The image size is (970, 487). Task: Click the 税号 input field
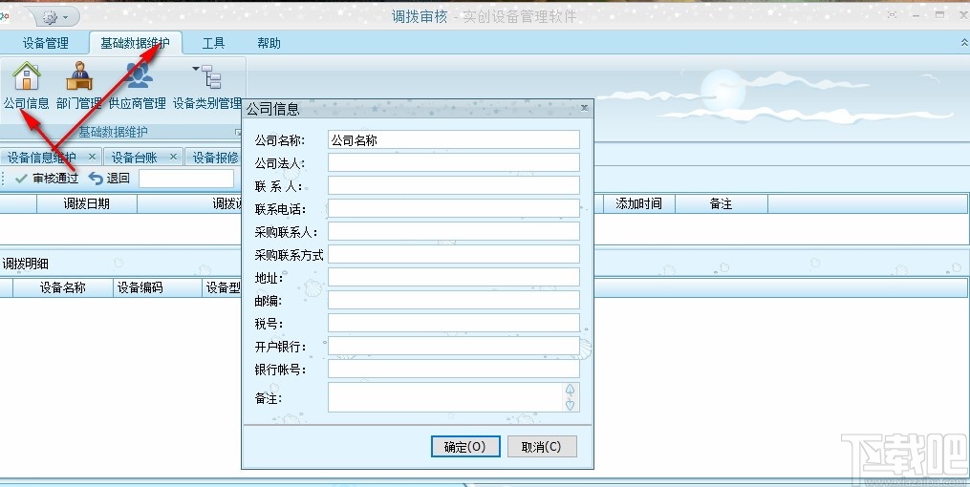click(x=453, y=323)
